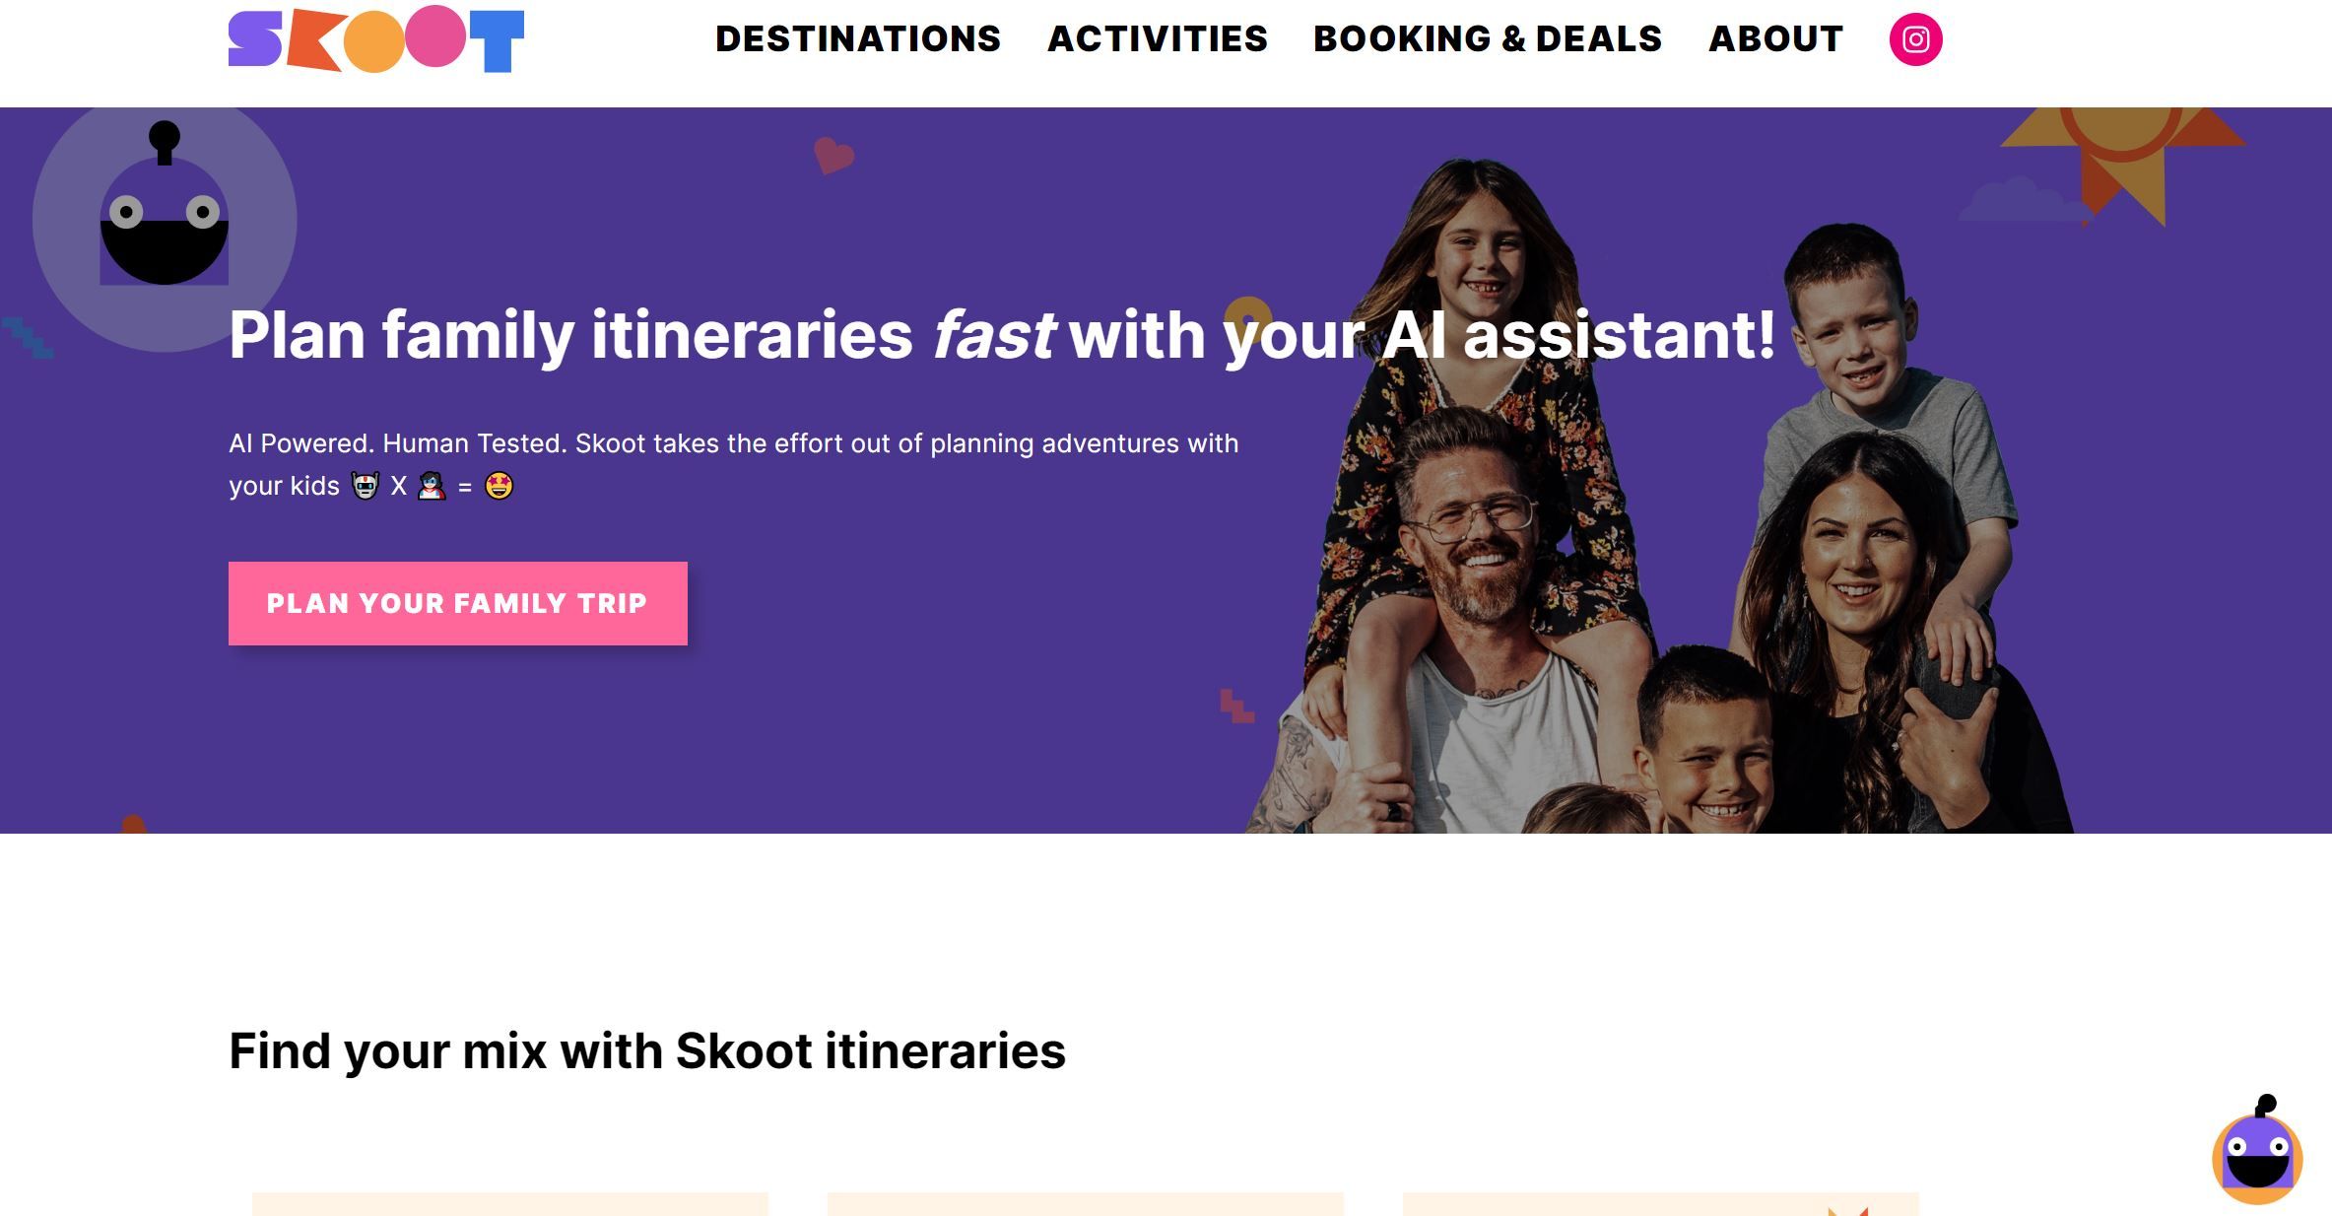The height and width of the screenshot is (1216, 2332).
Task: Expand the Booking & Deals dropdown
Action: coord(1489,38)
